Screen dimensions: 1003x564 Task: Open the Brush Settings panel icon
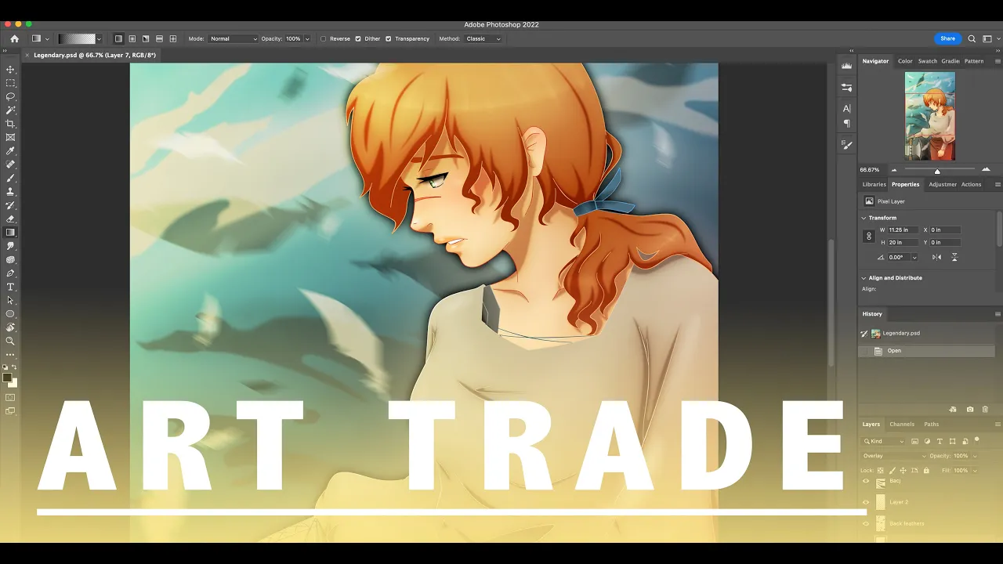846,145
